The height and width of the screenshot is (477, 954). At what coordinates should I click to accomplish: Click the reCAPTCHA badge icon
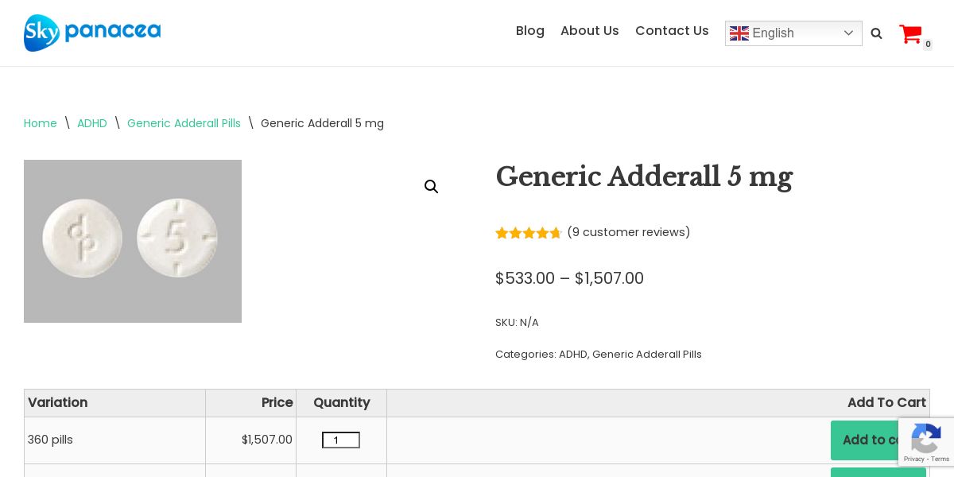point(926,438)
